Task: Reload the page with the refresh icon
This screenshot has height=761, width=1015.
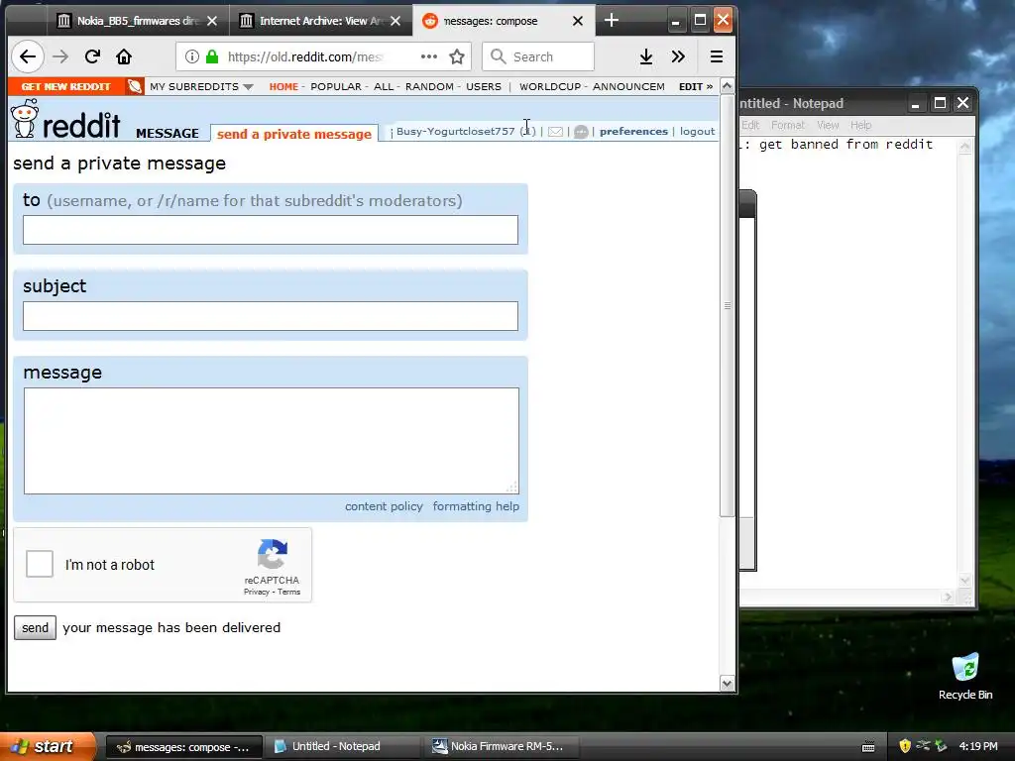Action: click(92, 56)
